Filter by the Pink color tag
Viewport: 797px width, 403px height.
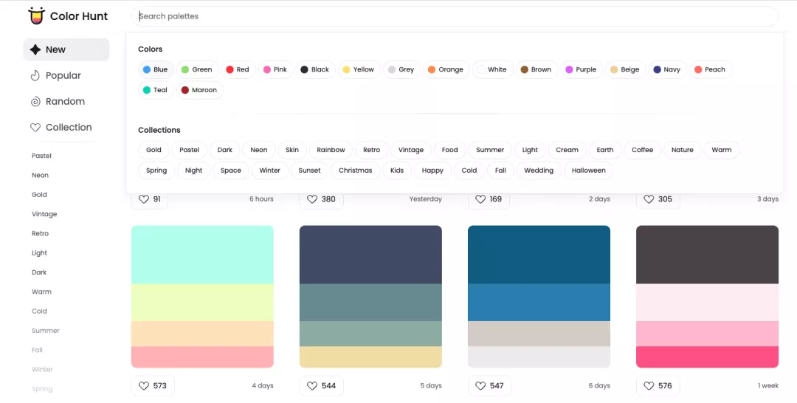click(275, 69)
